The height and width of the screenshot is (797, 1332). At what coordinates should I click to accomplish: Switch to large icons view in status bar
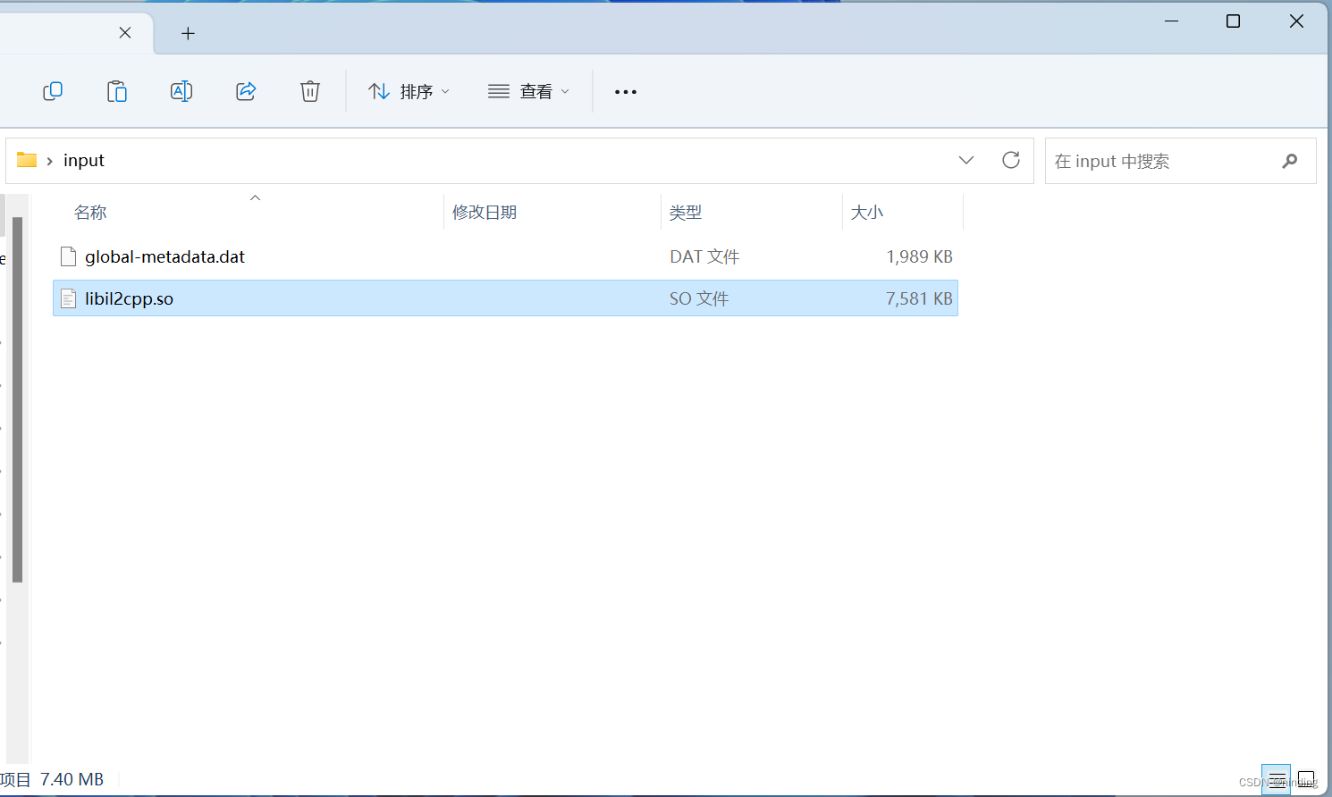[1306, 778]
